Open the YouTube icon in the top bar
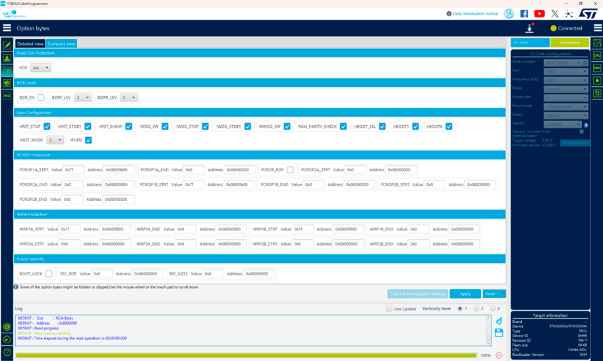 [x=540, y=13]
